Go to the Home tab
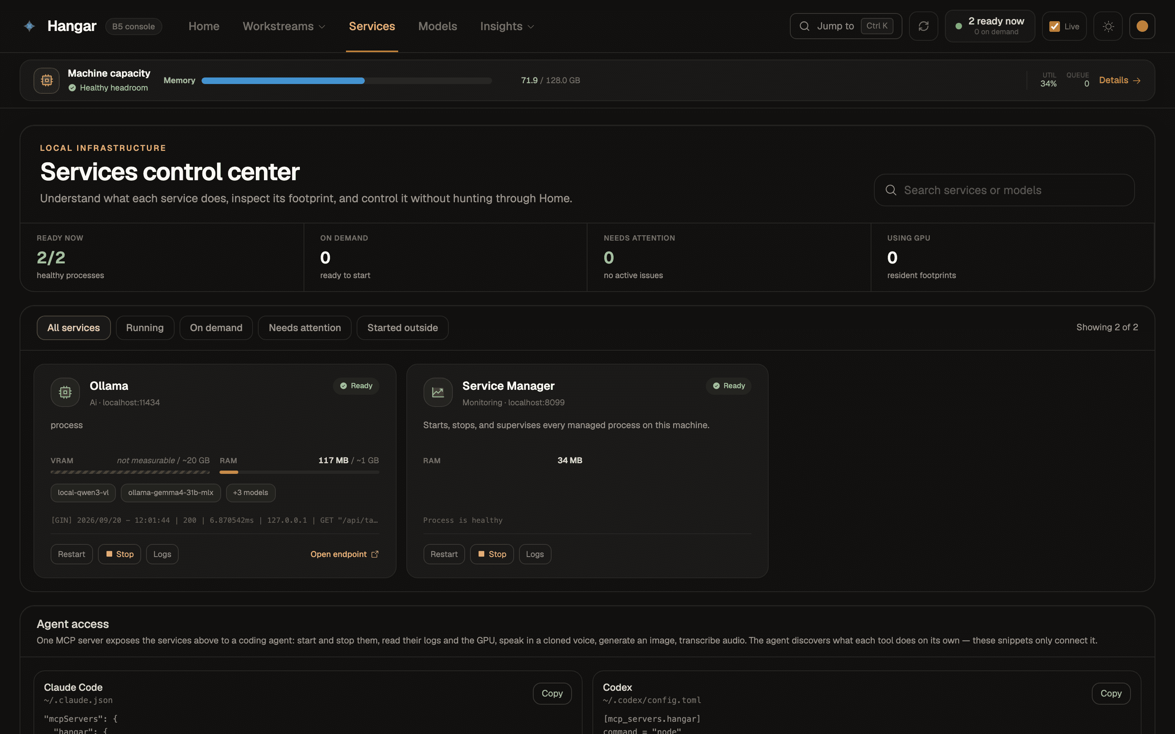Image resolution: width=1175 pixels, height=734 pixels. 204,26
